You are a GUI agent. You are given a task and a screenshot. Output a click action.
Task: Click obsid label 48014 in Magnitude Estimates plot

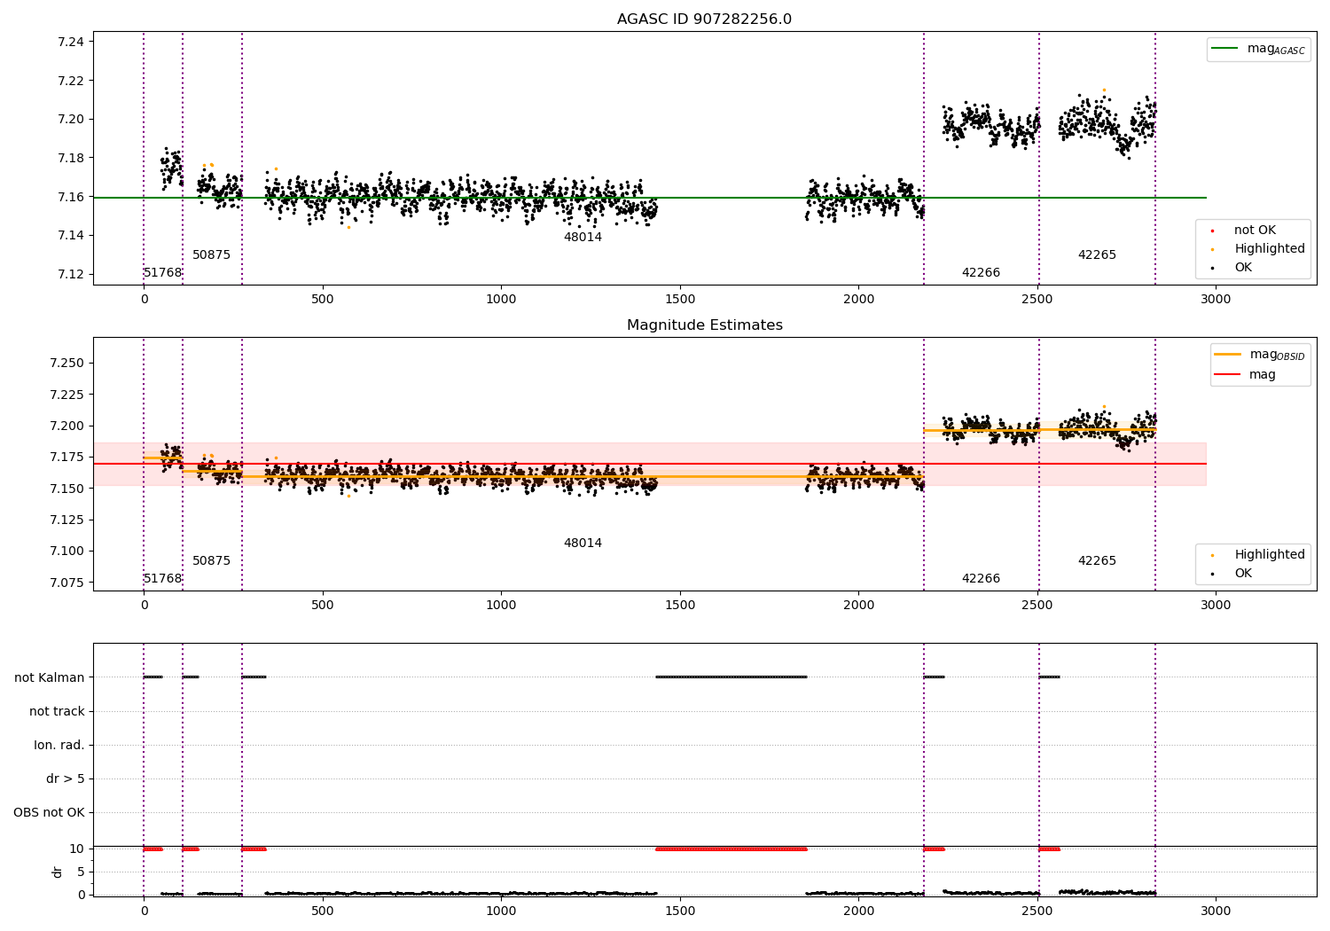click(x=583, y=544)
